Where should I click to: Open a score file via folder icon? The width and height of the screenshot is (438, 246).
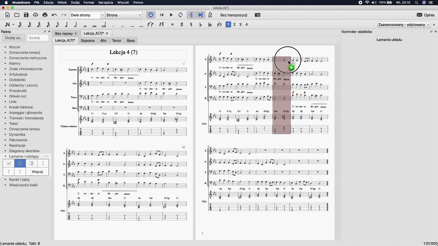[x=17, y=15]
